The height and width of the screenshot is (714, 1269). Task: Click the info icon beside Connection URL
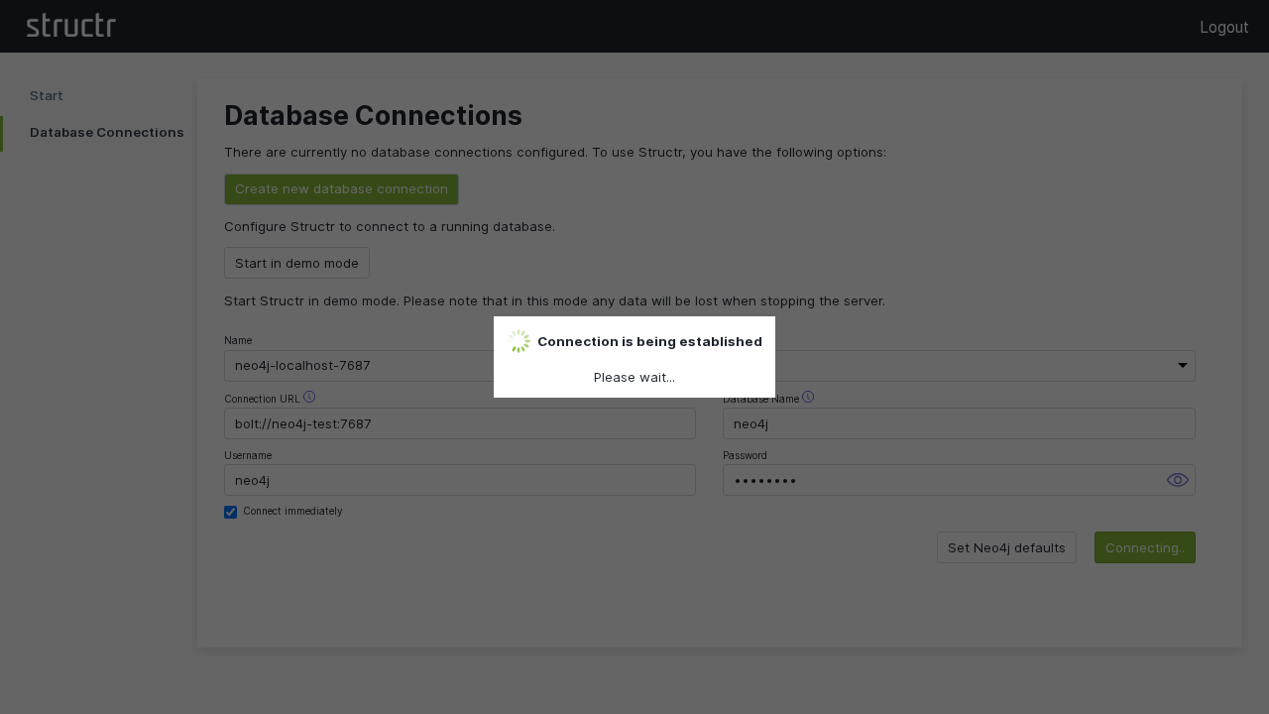point(309,396)
